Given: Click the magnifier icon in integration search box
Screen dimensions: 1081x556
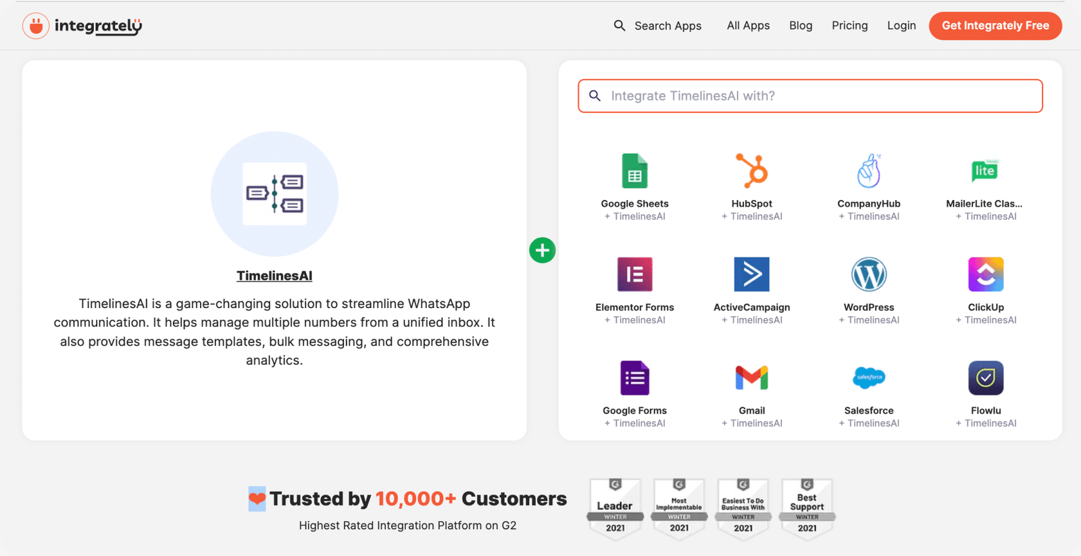Looking at the screenshot, I should 595,96.
